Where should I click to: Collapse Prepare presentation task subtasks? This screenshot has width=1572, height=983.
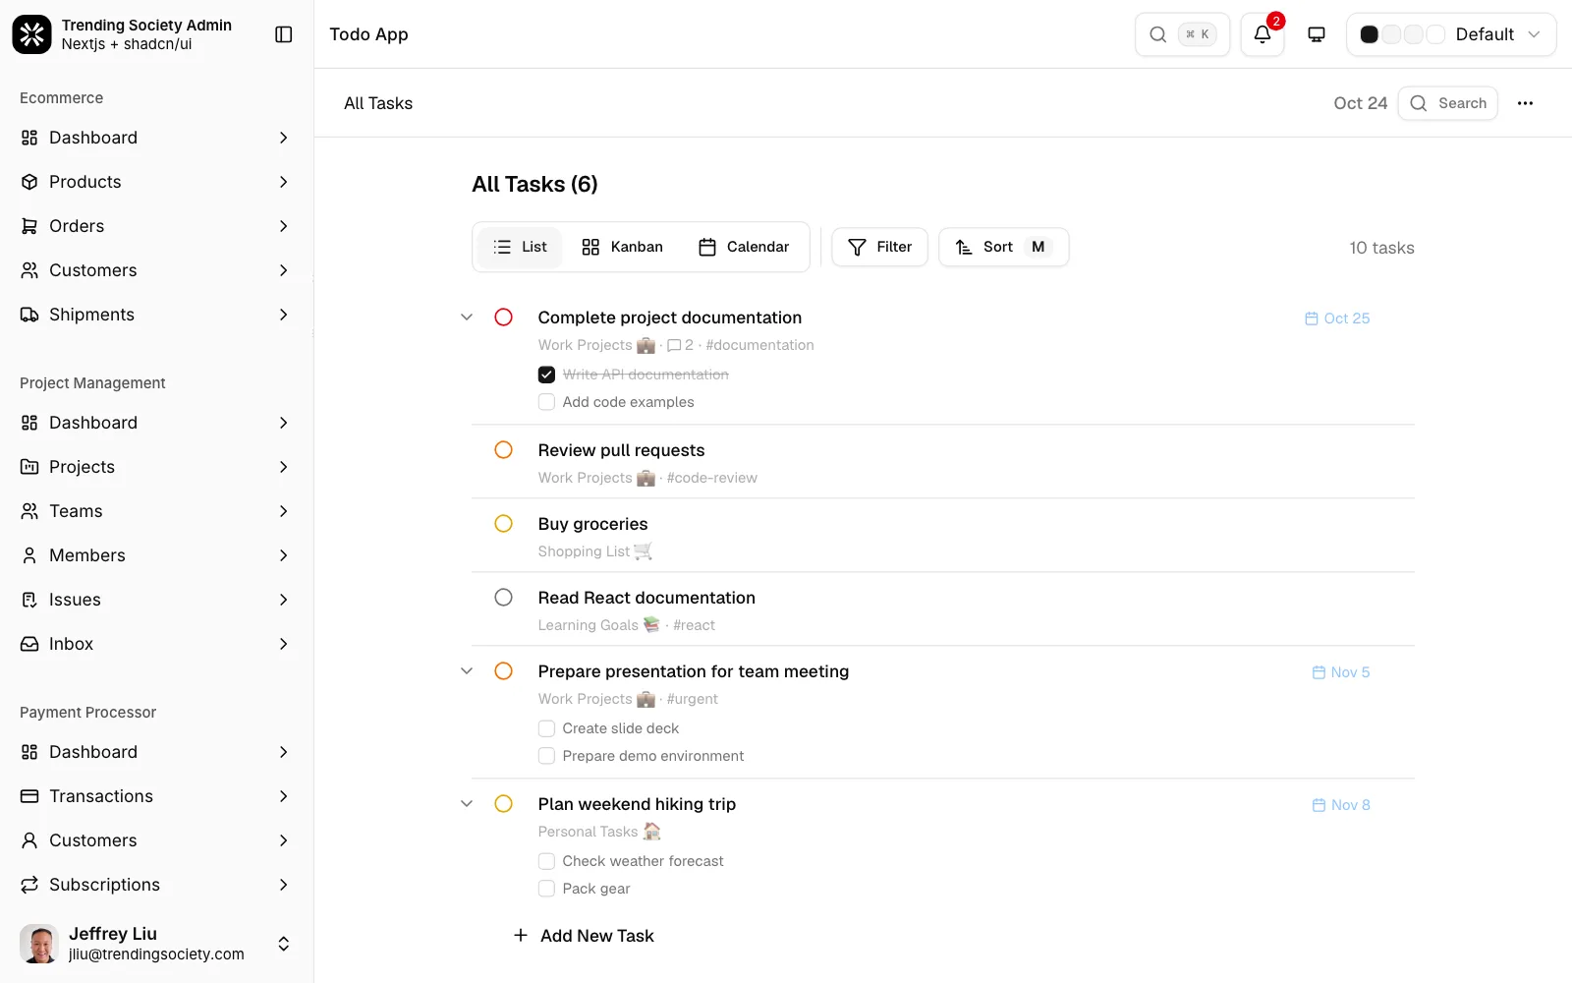coord(467,671)
